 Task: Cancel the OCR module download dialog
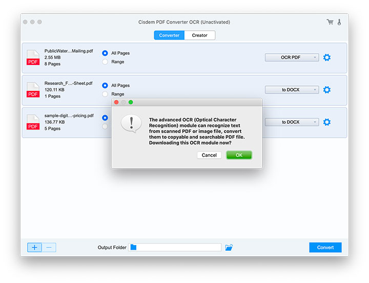[209, 155]
